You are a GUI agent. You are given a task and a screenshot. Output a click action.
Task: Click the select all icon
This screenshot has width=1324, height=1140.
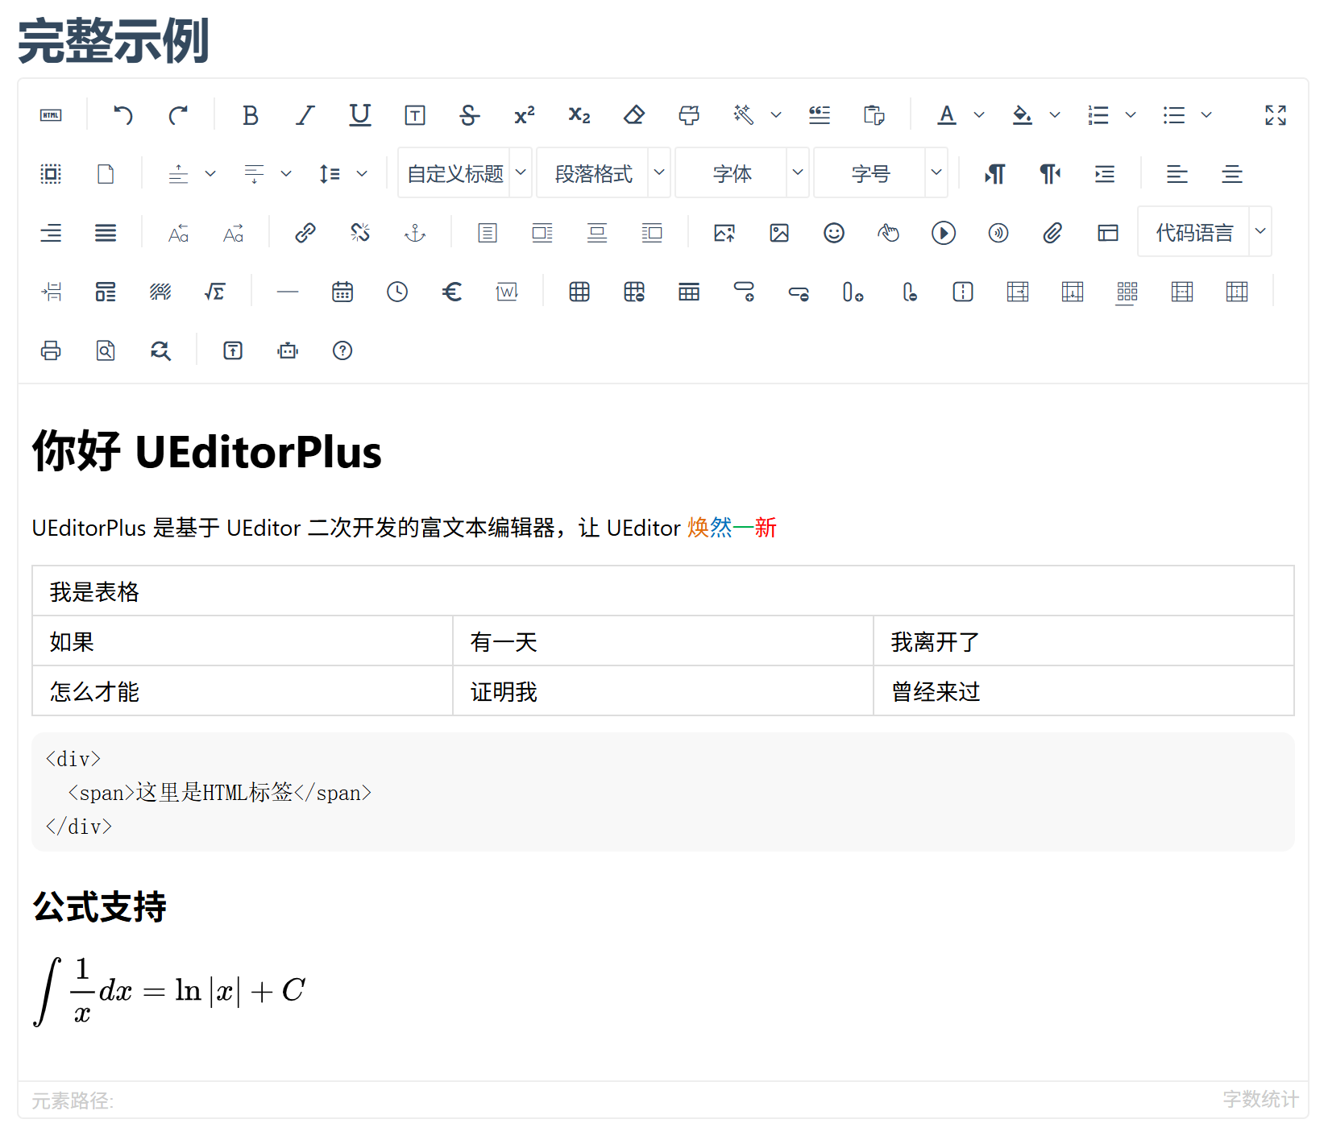click(x=51, y=174)
